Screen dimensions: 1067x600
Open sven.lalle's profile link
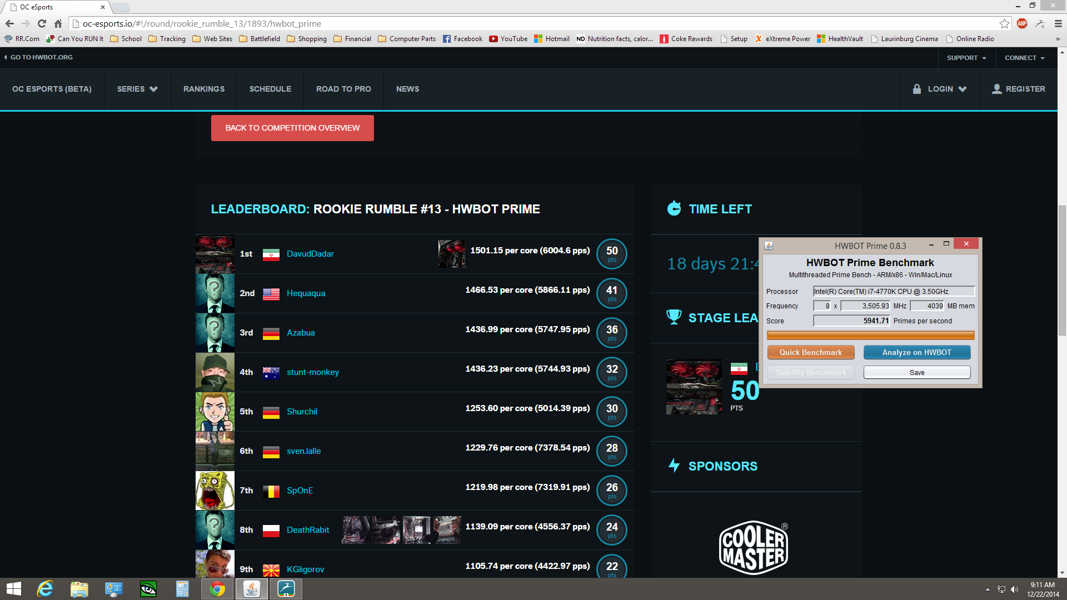click(x=303, y=451)
